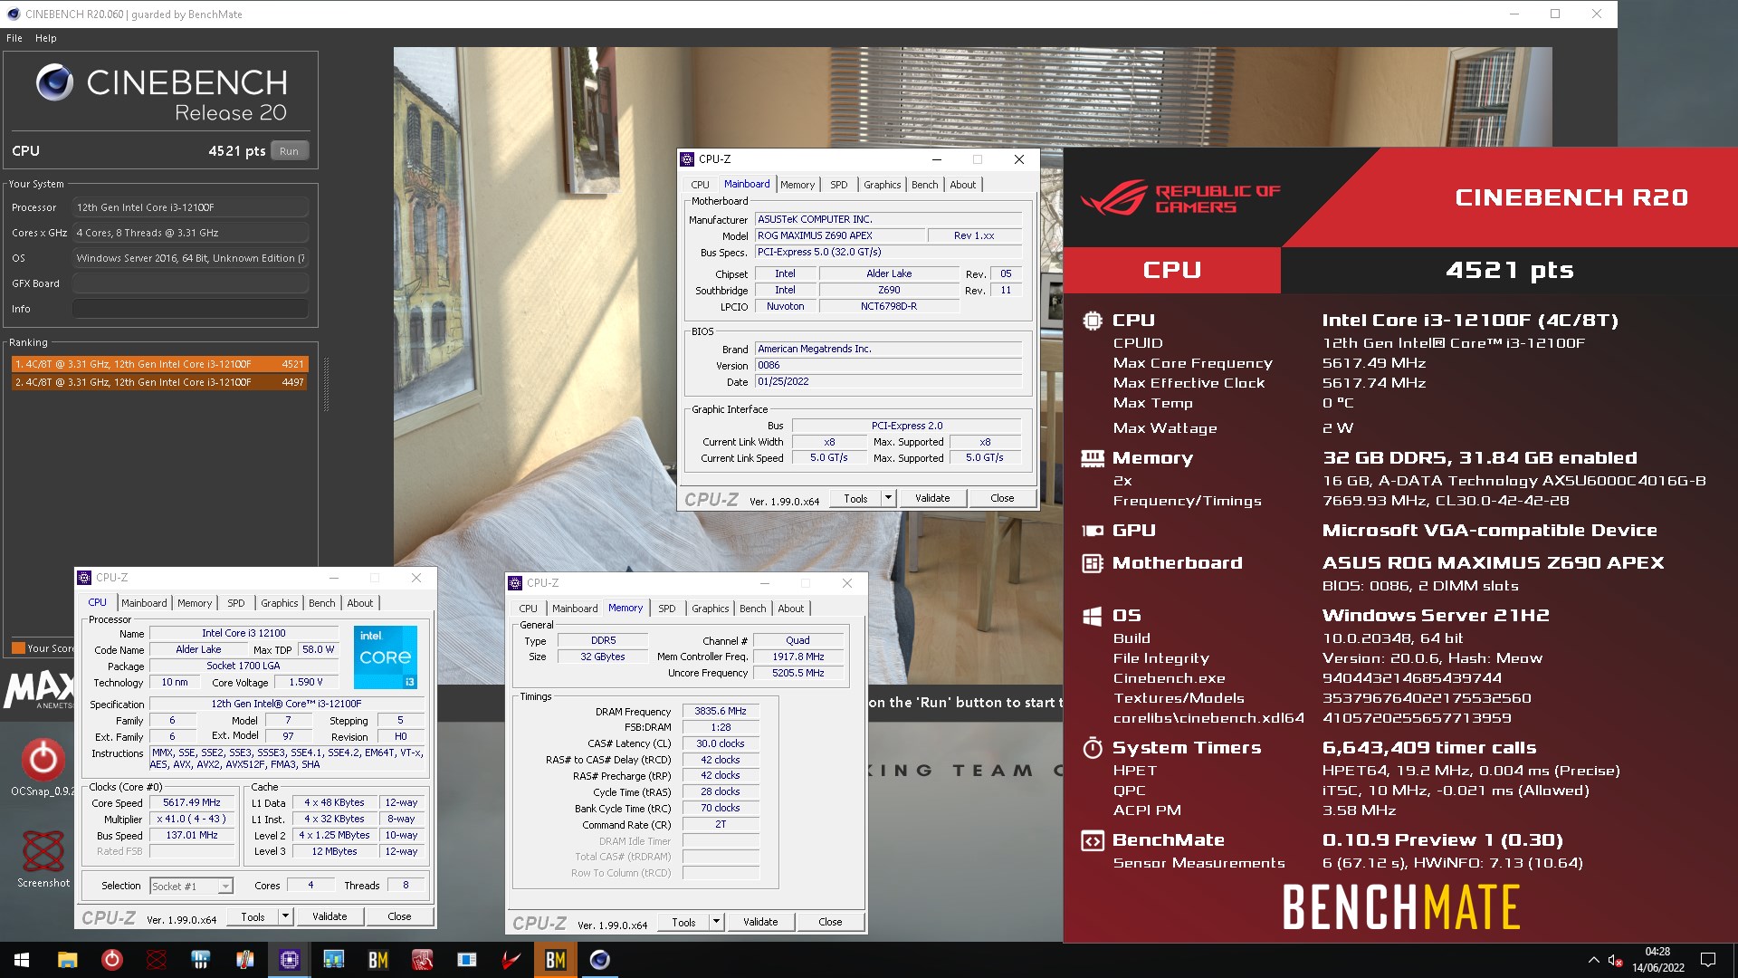Screen dimensions: 1738x978
Task: Switch to CPU tab in the Memory CPU-Z window
Action: pos(528,609)
